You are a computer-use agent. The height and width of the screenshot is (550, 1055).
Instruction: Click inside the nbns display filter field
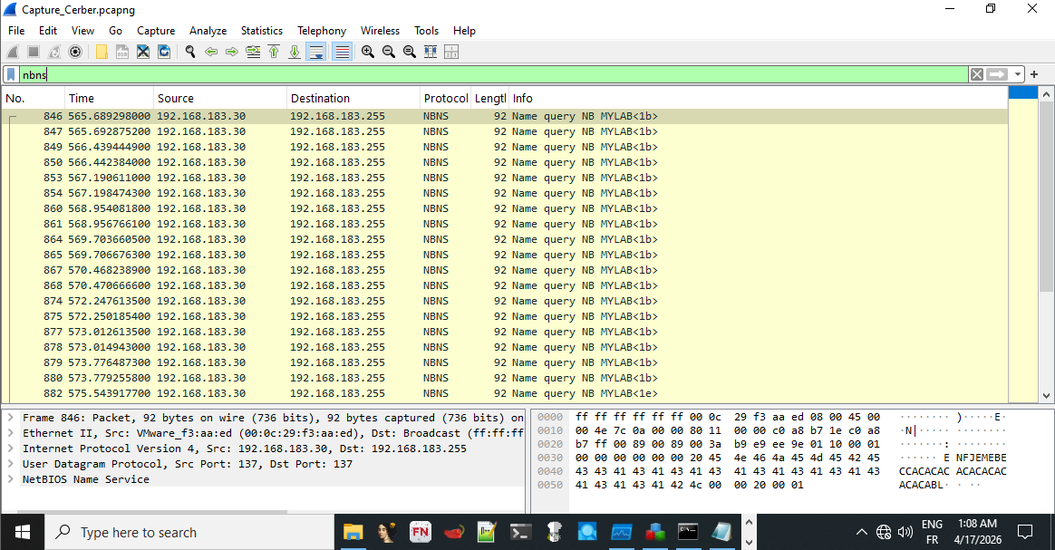493,74
